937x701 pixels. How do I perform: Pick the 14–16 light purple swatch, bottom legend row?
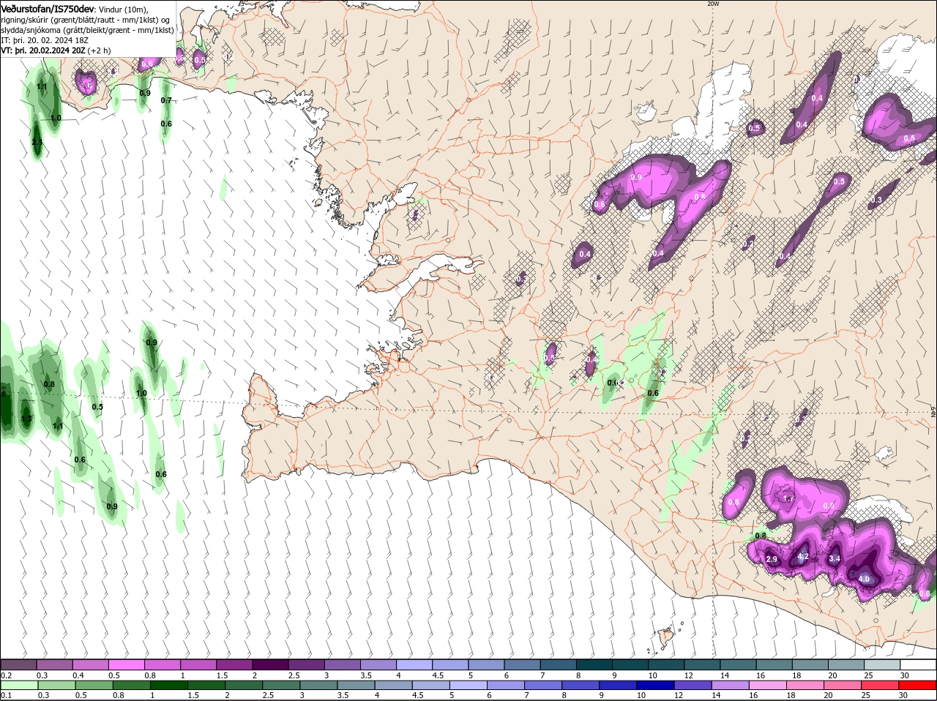coord(731,685)
